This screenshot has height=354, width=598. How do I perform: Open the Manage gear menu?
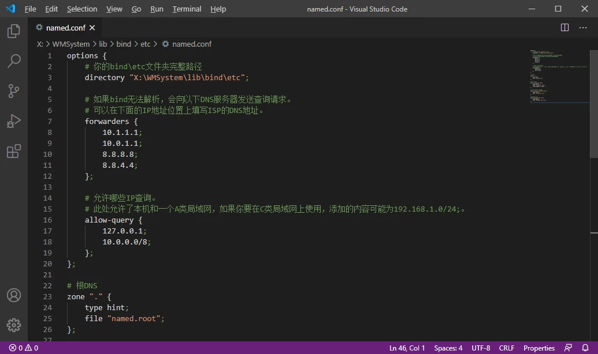14,325
